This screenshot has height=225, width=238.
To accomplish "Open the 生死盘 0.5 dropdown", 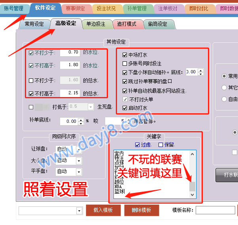I will 91,107.
